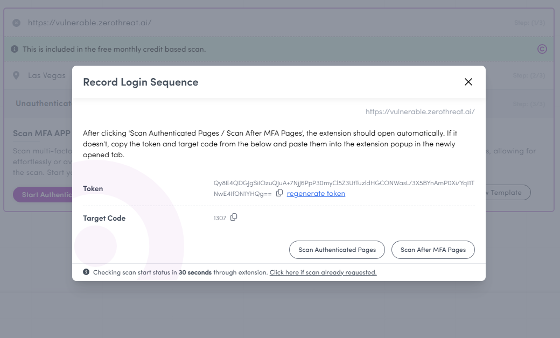Click the zerothreat URL inside the dialog
This screenshot has height=338, width=560.
coord(420,112)
